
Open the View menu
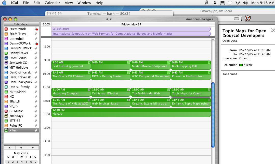[x=69, y=3]
